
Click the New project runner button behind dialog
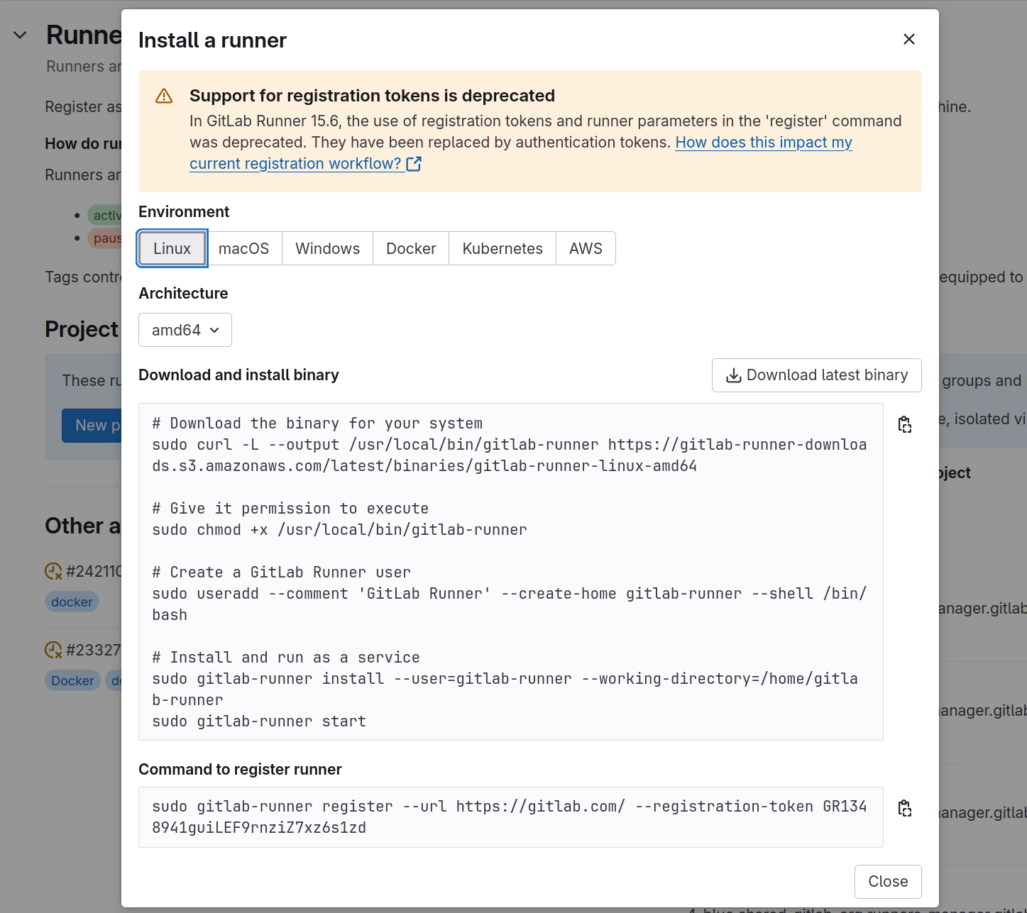pos(92,425)
